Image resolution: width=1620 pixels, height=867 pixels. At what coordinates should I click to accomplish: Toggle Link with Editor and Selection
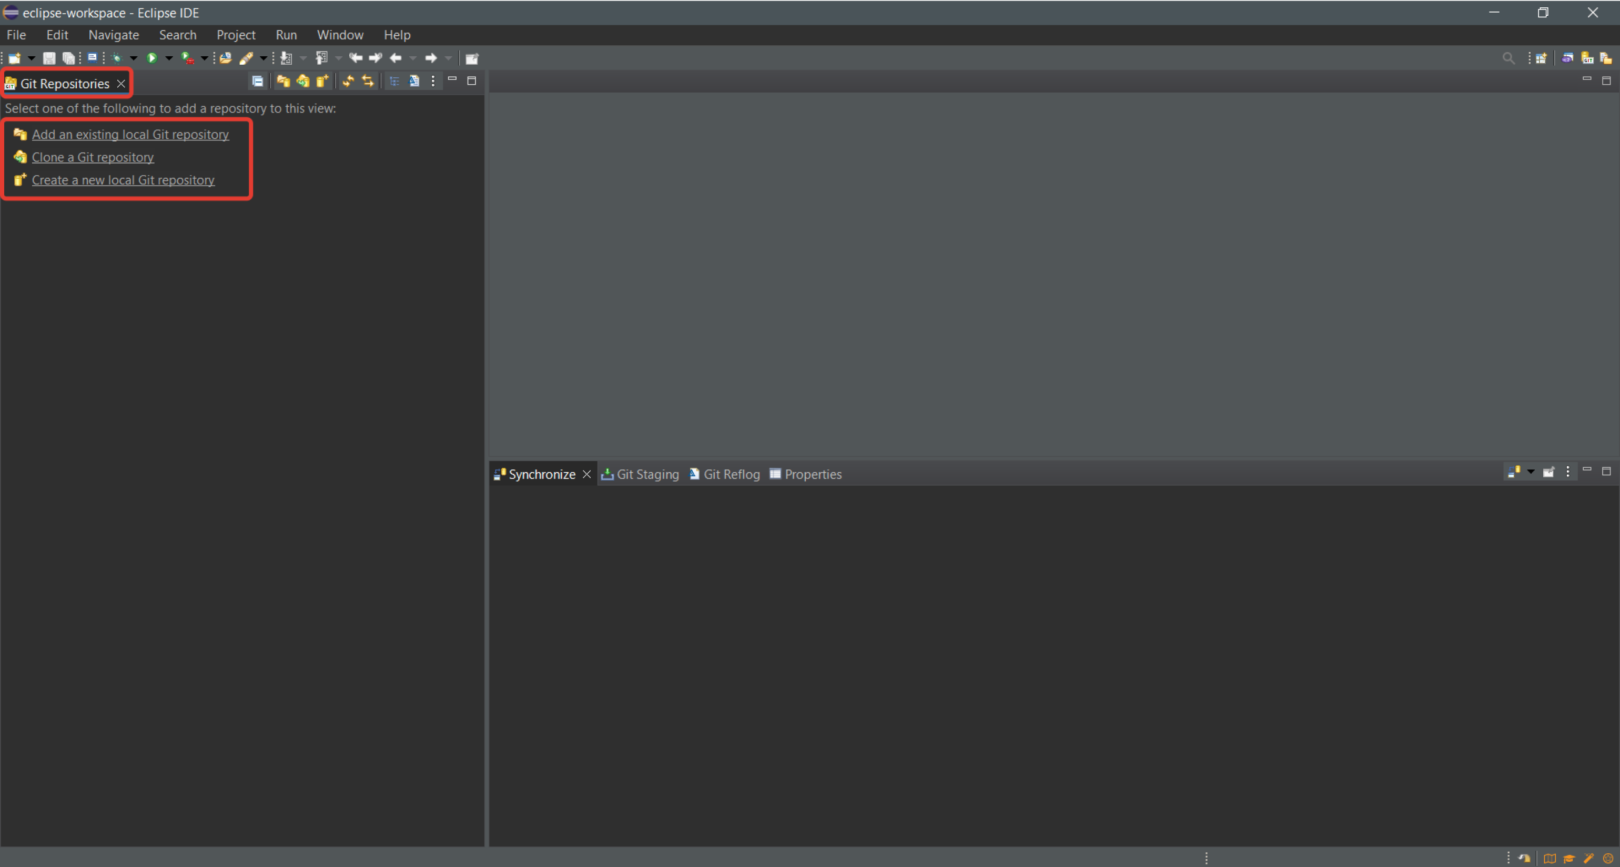[x=368, y=81]
